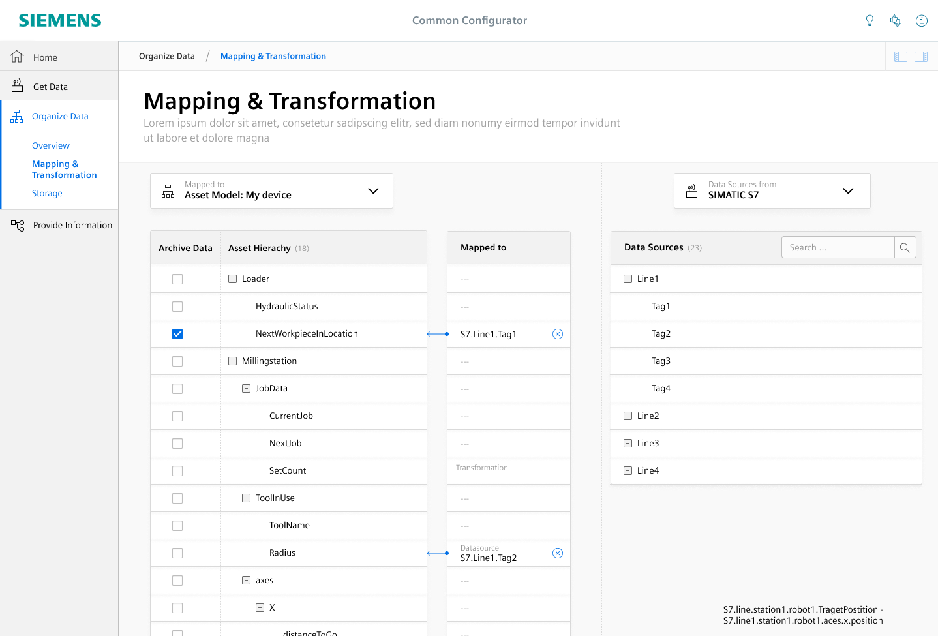Open the feedback thumbs icon in header
Screen dimensions: 938x636
(896, 20)
